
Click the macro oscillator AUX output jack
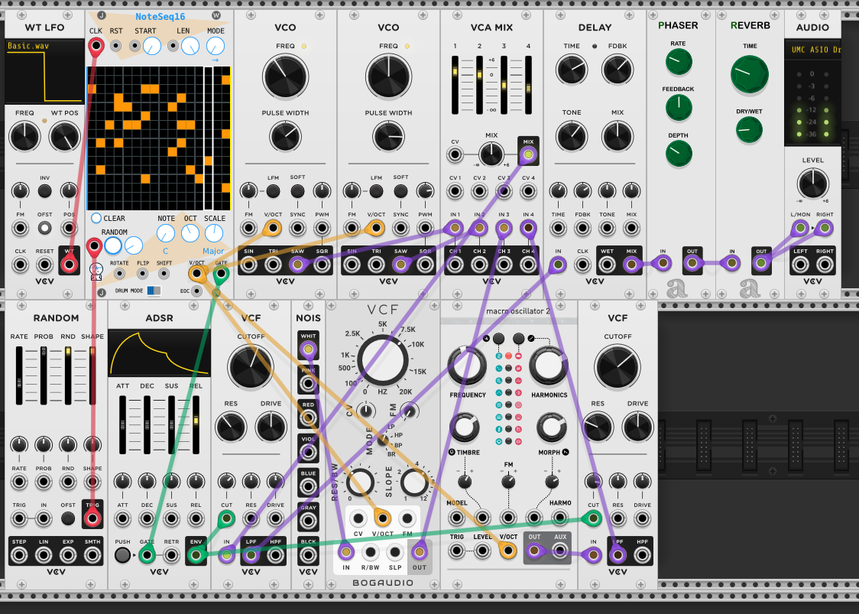559,551
